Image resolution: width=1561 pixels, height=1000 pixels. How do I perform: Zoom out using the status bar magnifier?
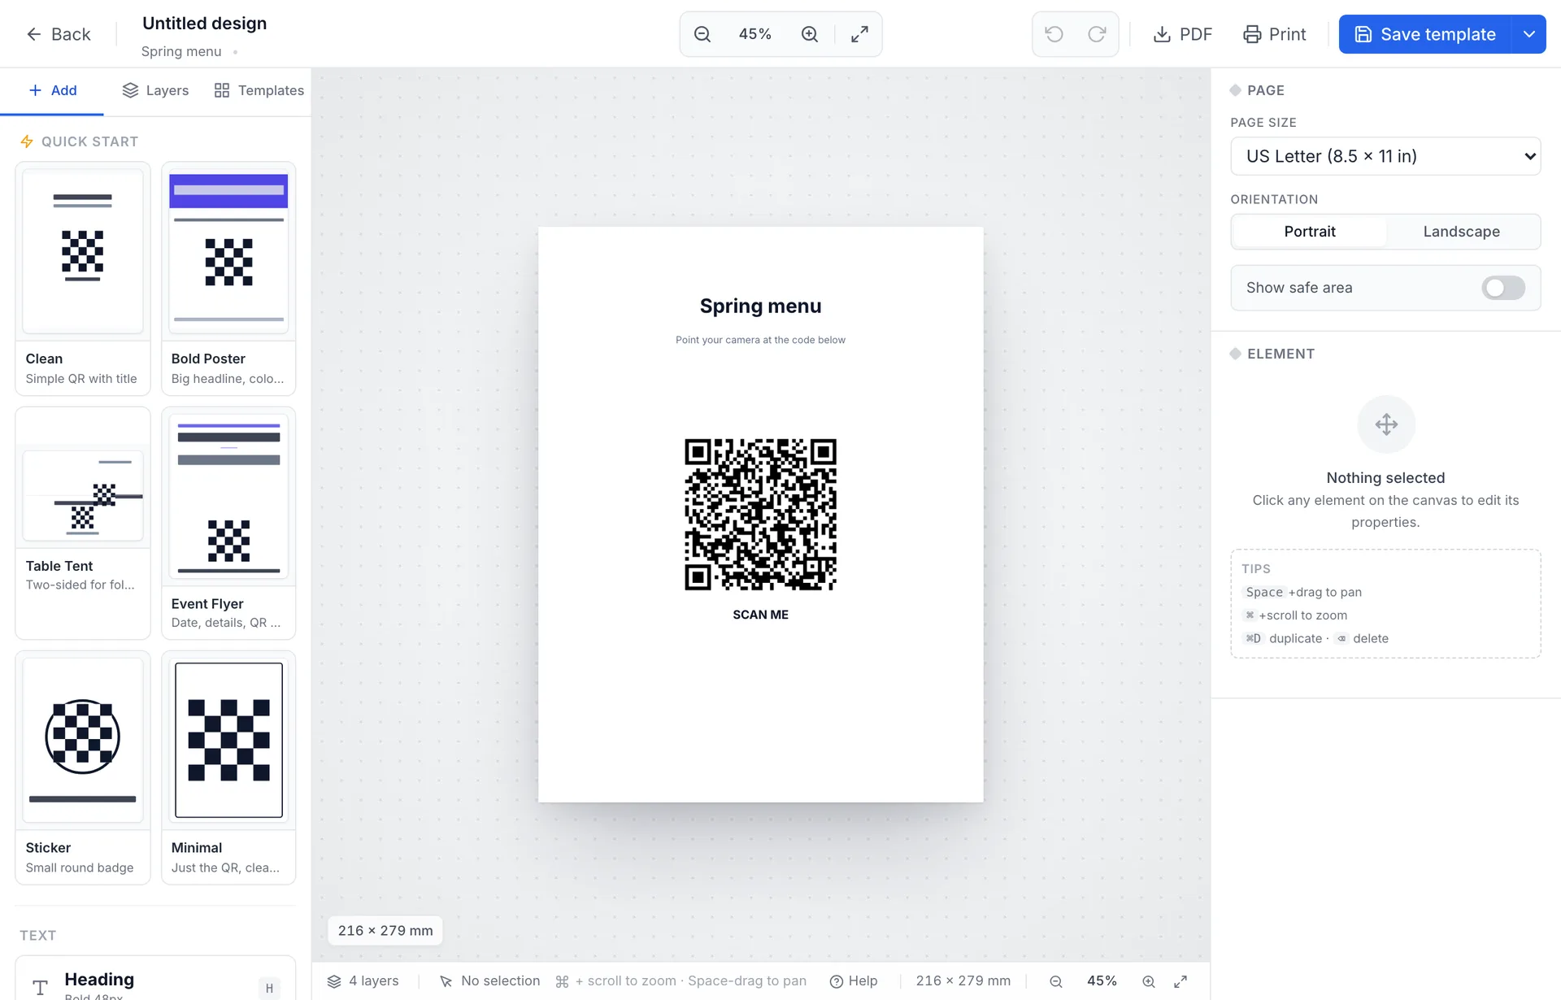1055,981
